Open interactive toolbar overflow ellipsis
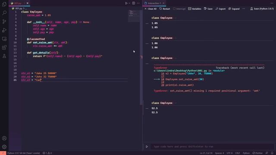 244,9
